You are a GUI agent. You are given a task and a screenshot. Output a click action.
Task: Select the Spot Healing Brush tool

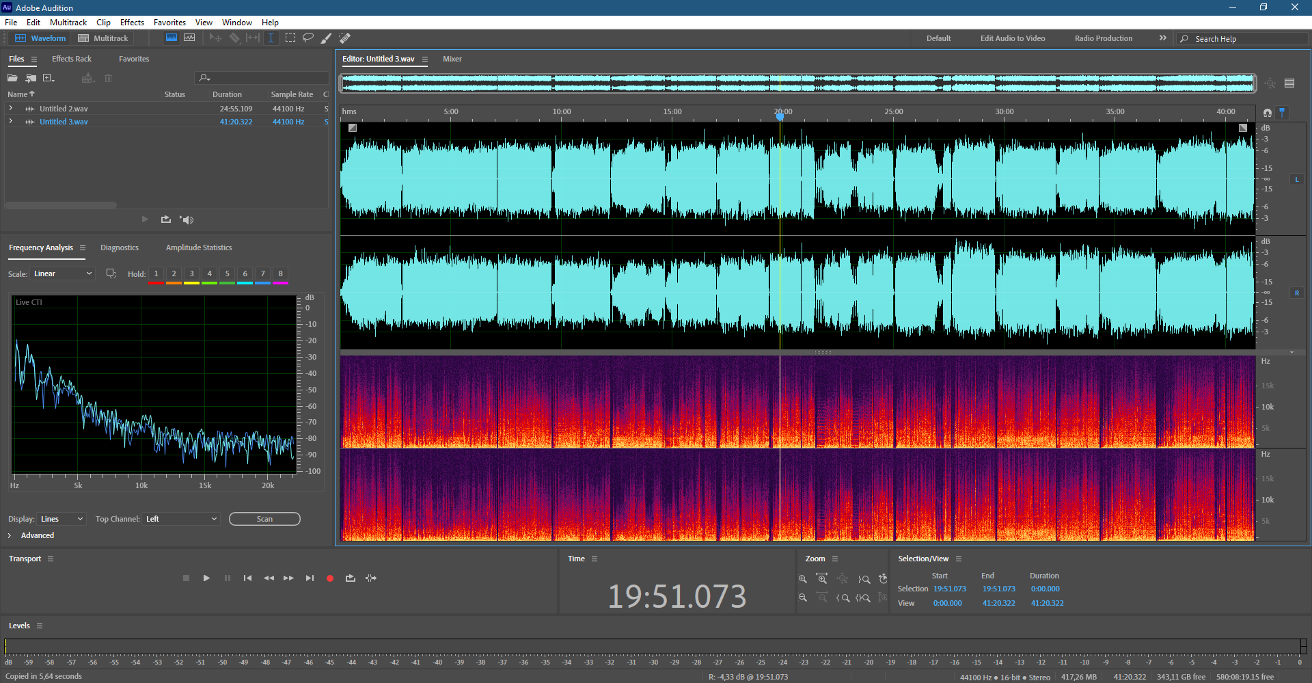click(x=345, y=38)
